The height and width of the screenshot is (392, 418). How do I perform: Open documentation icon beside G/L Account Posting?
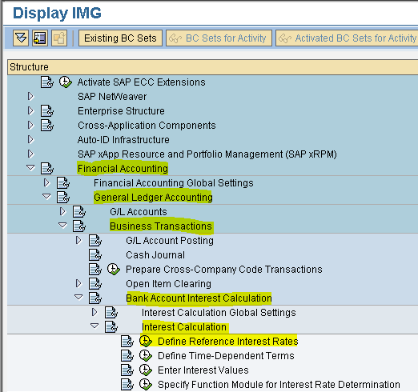95,241
